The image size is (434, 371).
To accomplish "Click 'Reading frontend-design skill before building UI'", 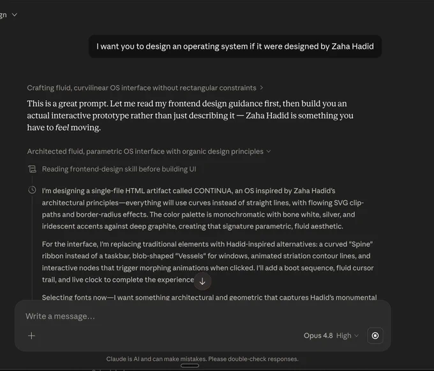I will [119, 169].
